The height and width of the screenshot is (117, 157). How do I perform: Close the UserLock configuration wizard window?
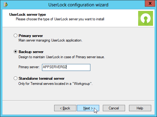point(150,3)
